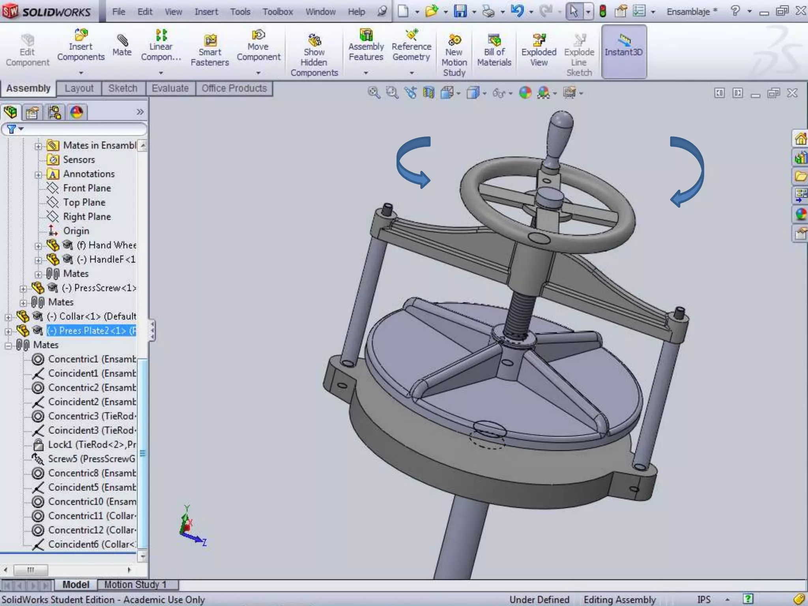The image size is (808, 606).
Task: Click the Rebuild traffic light icon
Action: coord(602,11)
